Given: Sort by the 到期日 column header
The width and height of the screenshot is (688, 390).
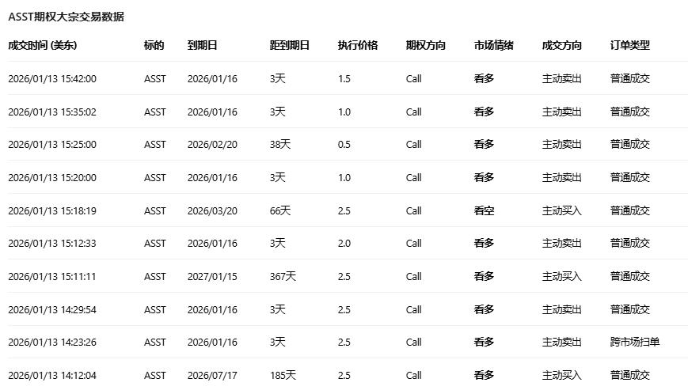Looking at the screenshot, I should (202, 46).
